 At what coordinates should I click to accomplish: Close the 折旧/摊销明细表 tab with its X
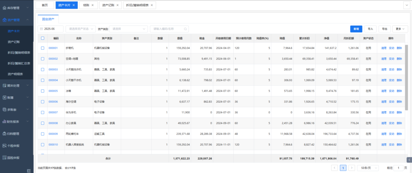pyautogui.click(x=152, y=5)
